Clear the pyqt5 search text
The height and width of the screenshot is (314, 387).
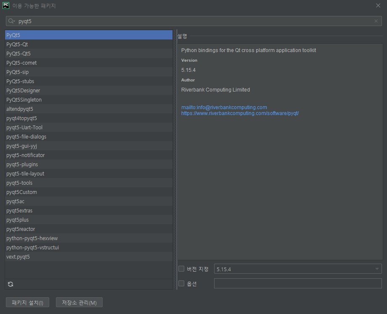pos(376,21)
